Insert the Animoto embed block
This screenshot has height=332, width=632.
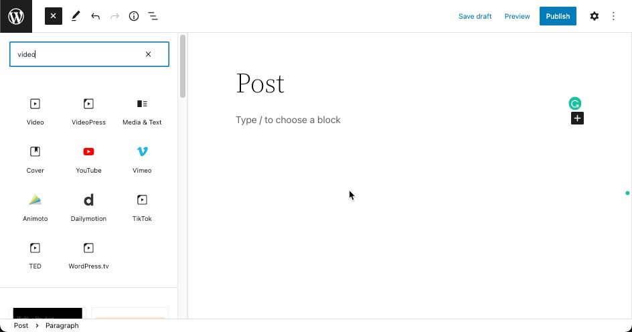pyautogui.click(x=35, y=207)
